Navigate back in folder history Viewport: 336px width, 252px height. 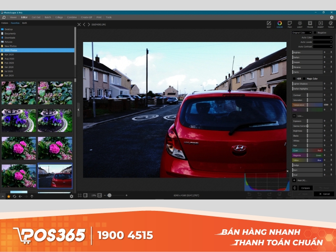click(x=20, y=196)
